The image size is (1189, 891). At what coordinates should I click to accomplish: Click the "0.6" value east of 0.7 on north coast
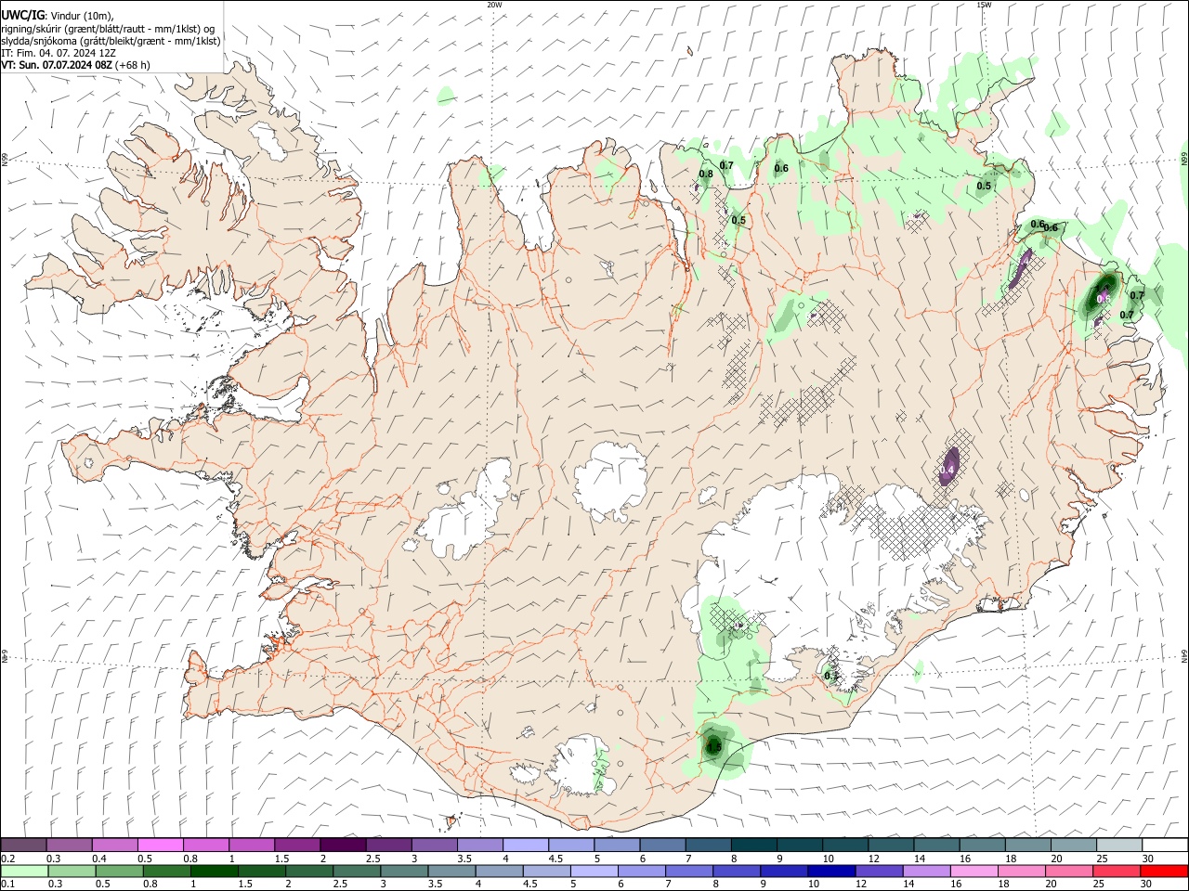[781, 168]
